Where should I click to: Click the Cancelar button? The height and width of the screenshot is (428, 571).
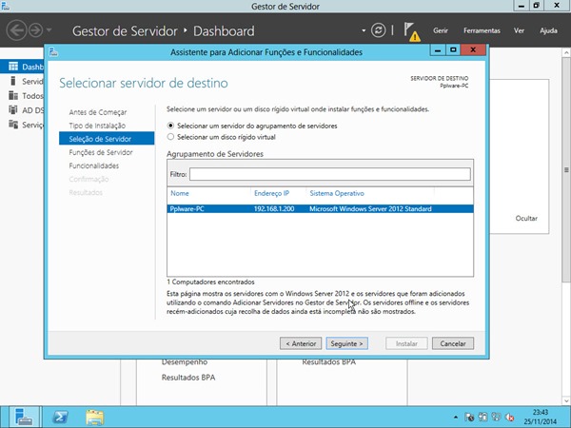pyautogui.click(x=453, y=343)
